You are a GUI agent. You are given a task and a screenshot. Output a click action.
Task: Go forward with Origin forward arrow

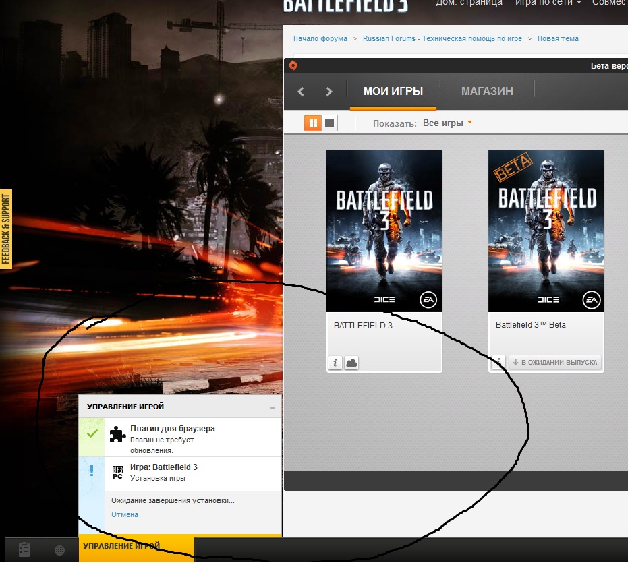point(328,92)
